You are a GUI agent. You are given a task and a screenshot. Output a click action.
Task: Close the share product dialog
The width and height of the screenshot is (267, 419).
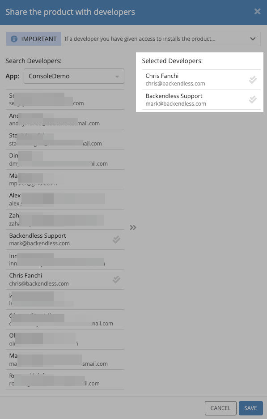[x=257, y=12]
